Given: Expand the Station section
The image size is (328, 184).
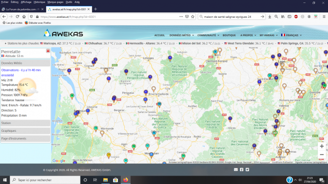Looking at the screenshot, I should click(x=25, y=123).
